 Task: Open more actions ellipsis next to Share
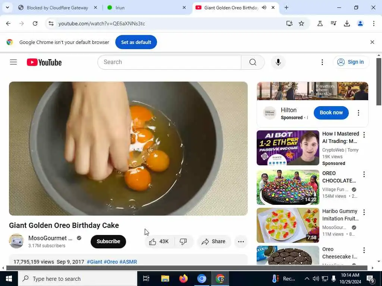coord(241,241)
